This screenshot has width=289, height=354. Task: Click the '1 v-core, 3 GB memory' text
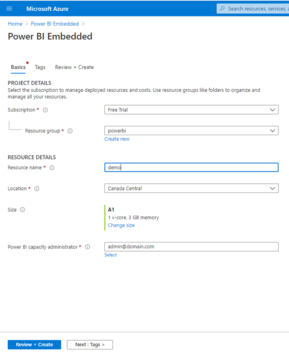pos(133,217)
